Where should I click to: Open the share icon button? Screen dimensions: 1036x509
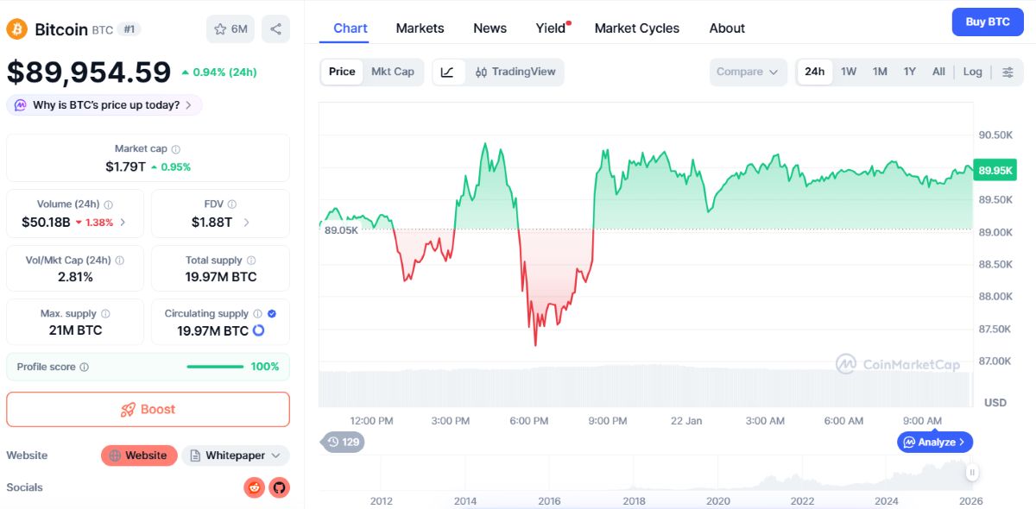[275, 29]
